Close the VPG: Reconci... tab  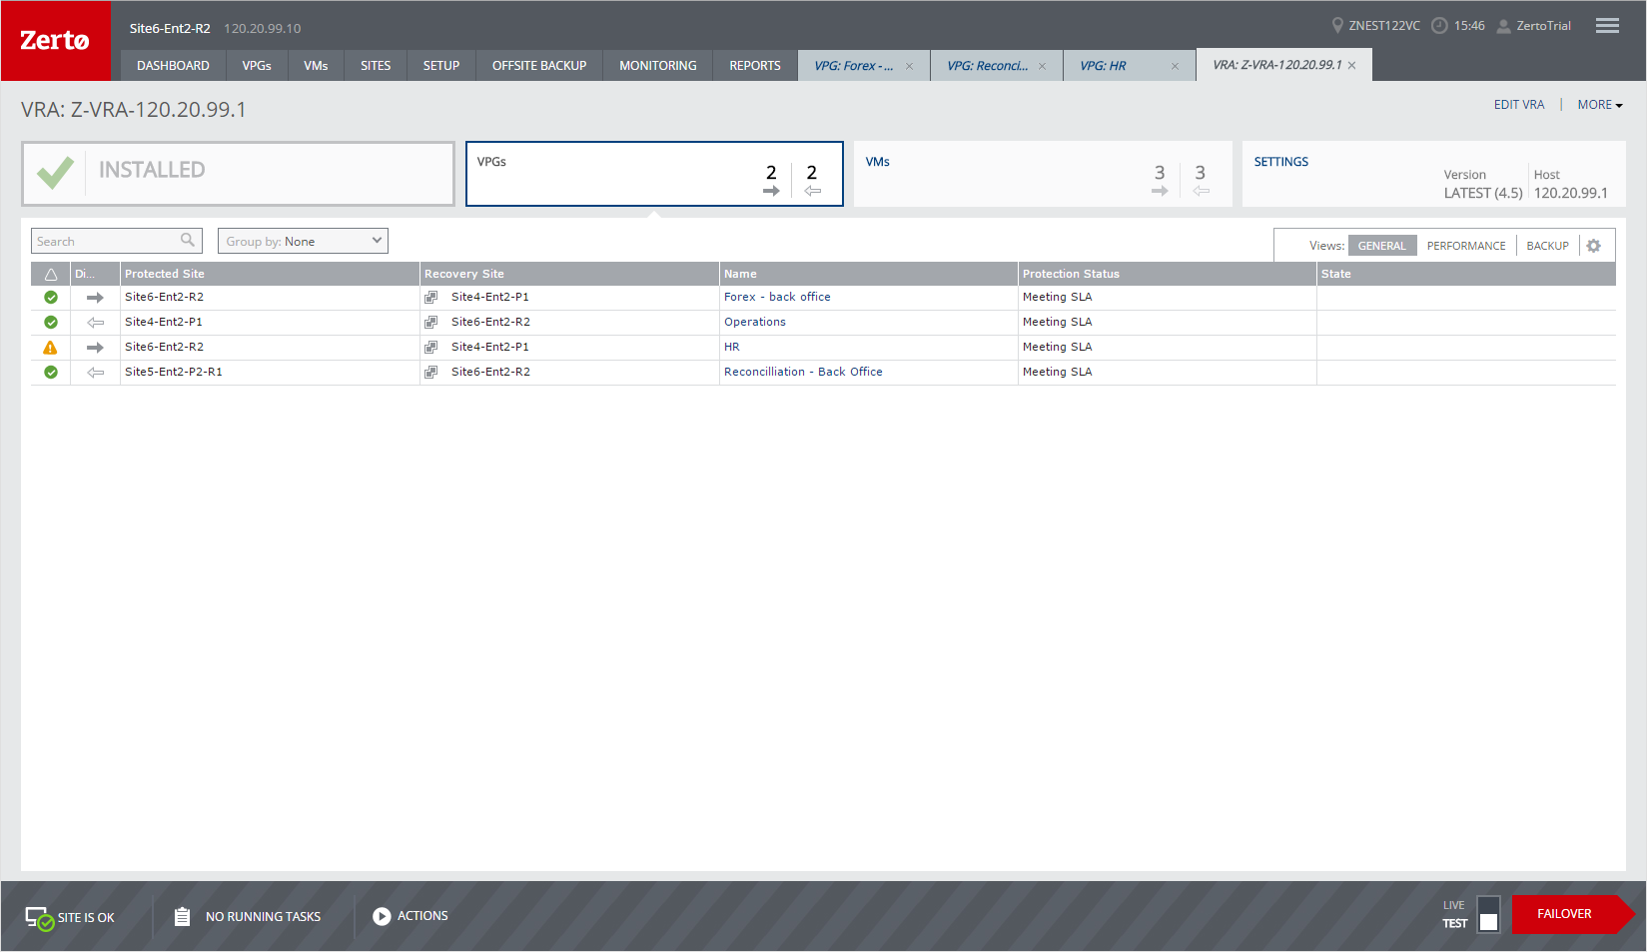pos(1042,66)
